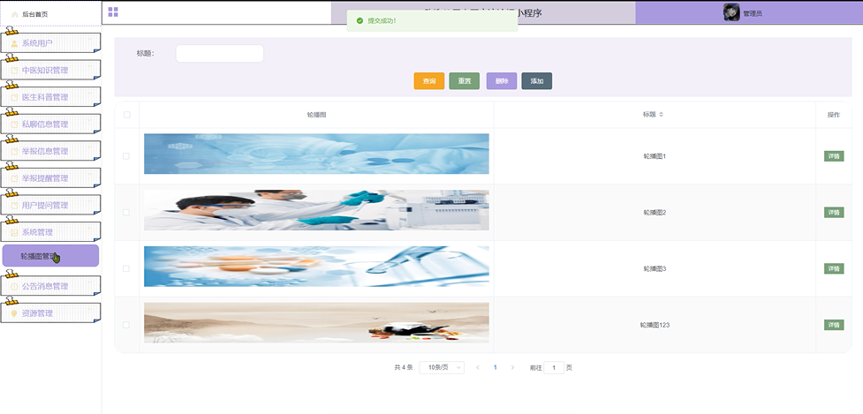Click the 轮播图123 title cell
Viewport: 863px width, 414px height.
click(655, 325)
